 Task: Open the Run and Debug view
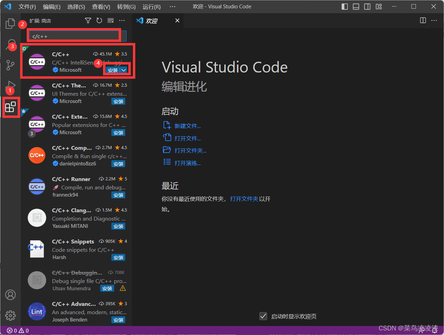click(11, 85)
